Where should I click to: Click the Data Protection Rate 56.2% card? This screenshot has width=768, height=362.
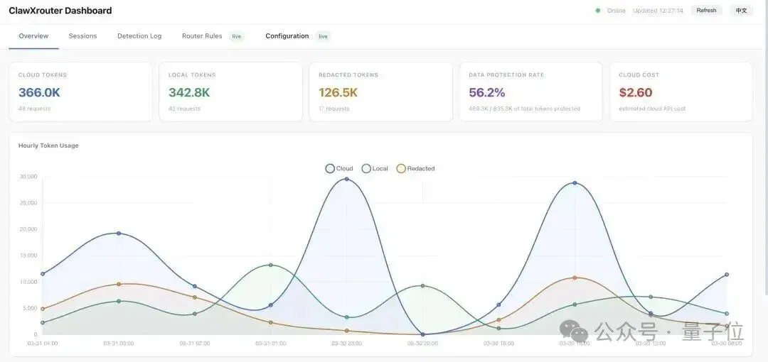click(x=531, y=92)
